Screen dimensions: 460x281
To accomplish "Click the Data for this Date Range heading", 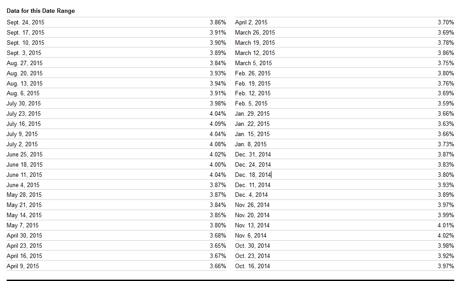I will click(x=41, y=11).
